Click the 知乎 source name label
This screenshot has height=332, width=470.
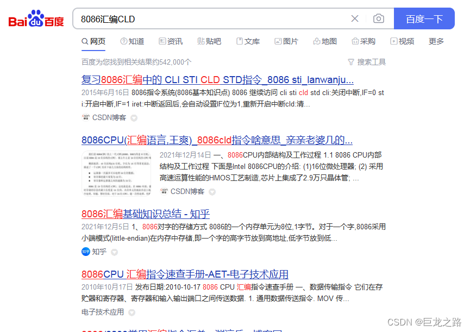(99, 252)
